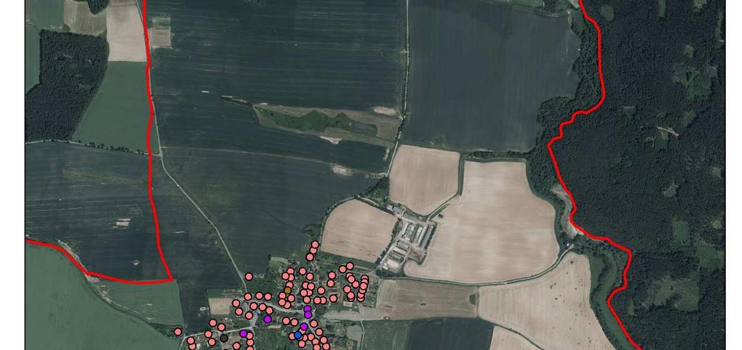Click the isolated pink marker by the field road
Screen dimensions: 742x350
click(x=249, y=276)
